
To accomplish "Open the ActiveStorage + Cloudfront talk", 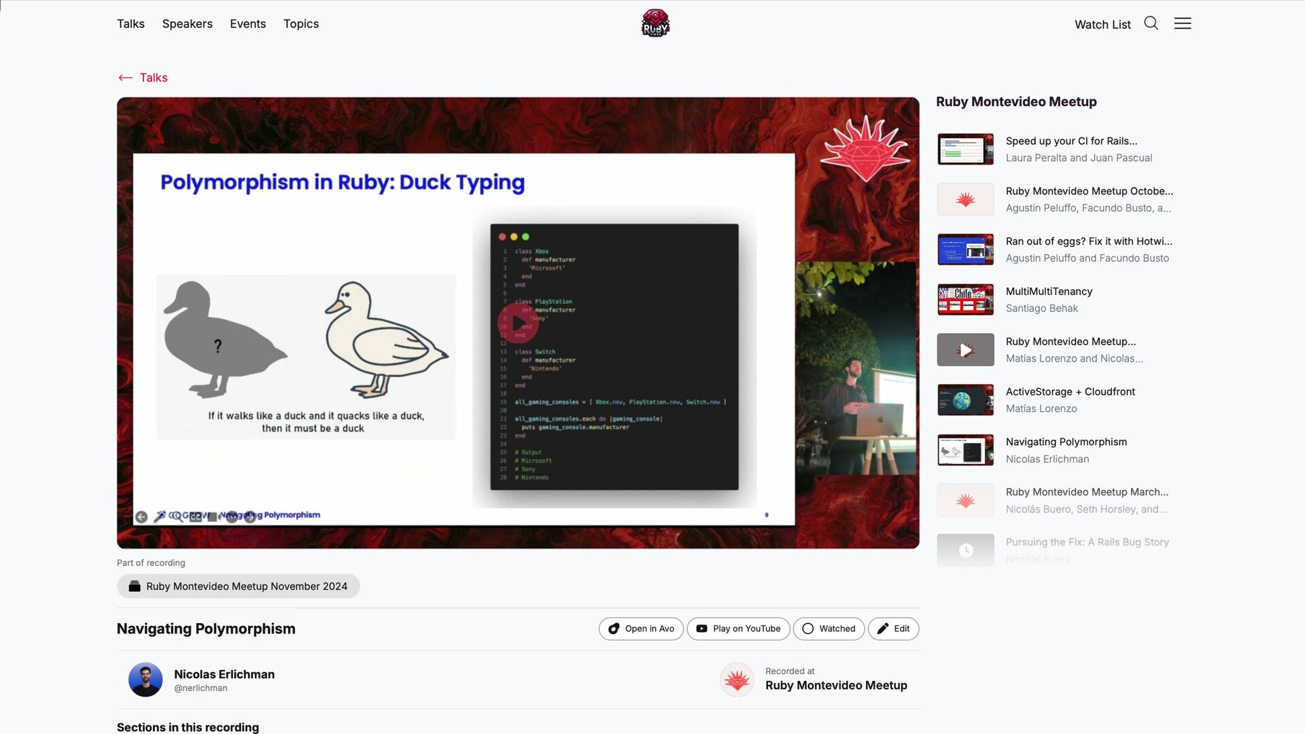I will [x=1070, y=391].
